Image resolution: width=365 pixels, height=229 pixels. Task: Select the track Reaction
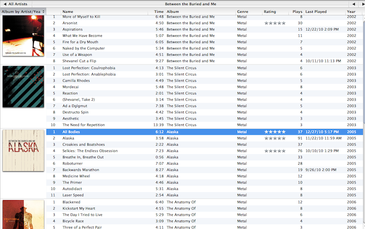click(x=70, y=93)
